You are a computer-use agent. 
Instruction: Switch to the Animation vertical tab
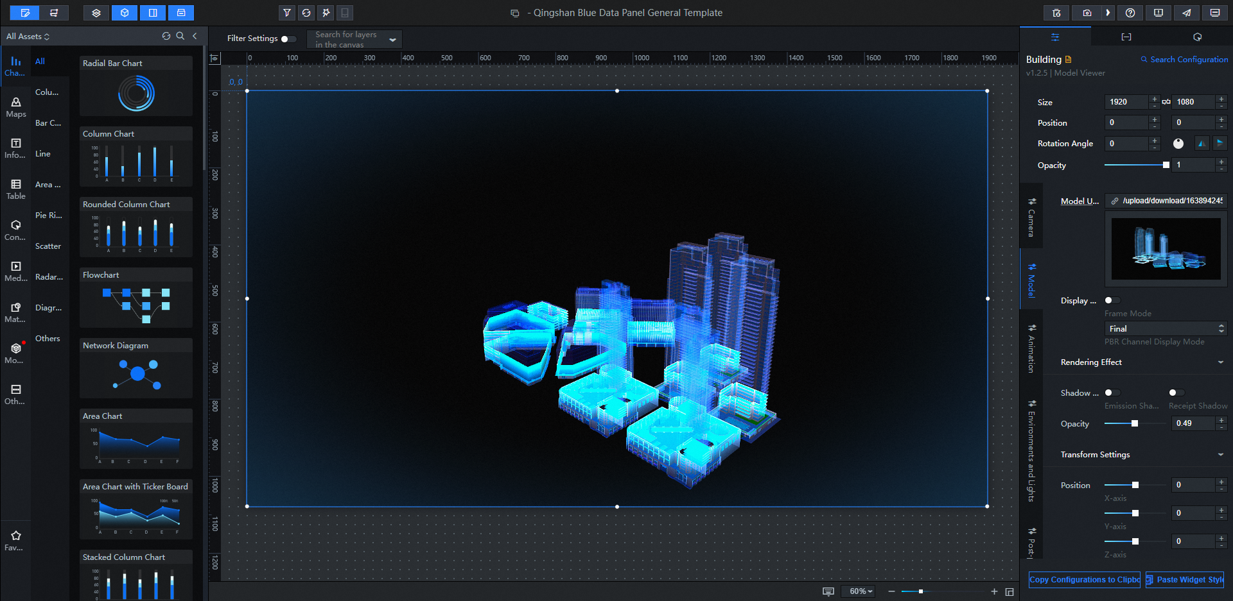pyautogui.click(x=1031, y=350)
